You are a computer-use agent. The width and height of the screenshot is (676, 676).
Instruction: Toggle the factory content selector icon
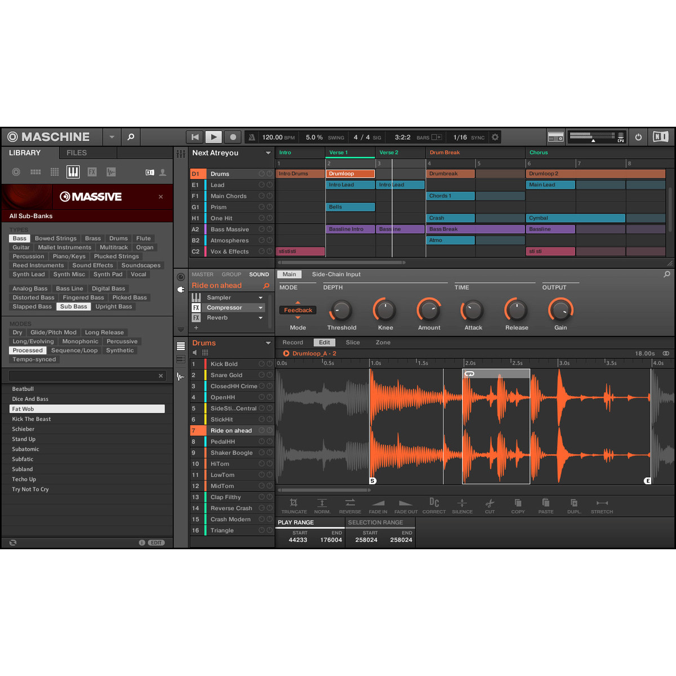coord(150,172)
